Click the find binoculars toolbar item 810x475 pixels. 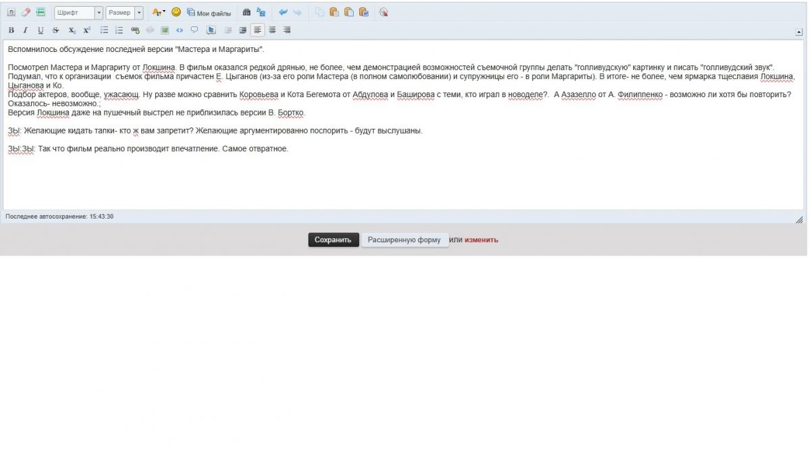tap(246, 12)
